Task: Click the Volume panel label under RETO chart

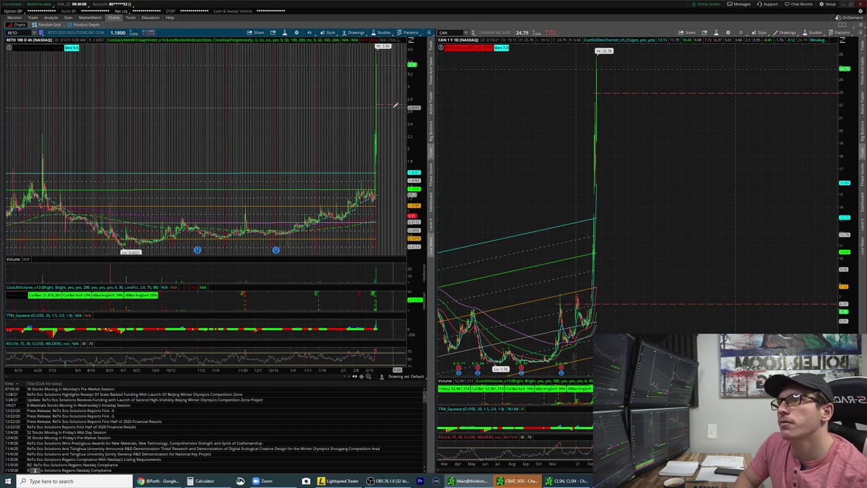Action: coord(13,260)
